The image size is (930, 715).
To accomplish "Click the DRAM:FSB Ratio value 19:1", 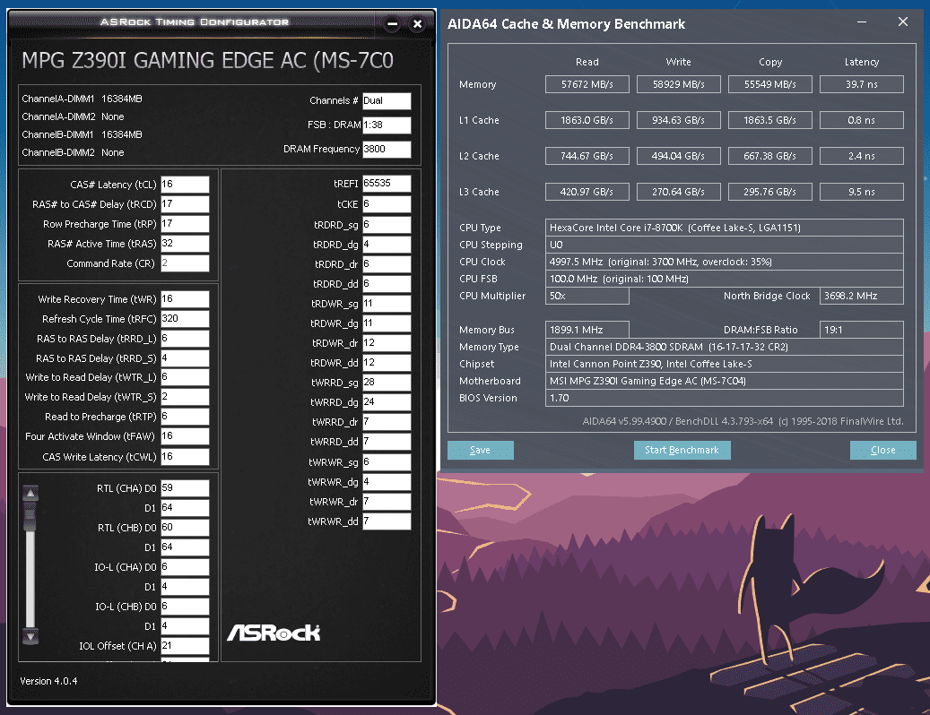I will click(862, 330).
